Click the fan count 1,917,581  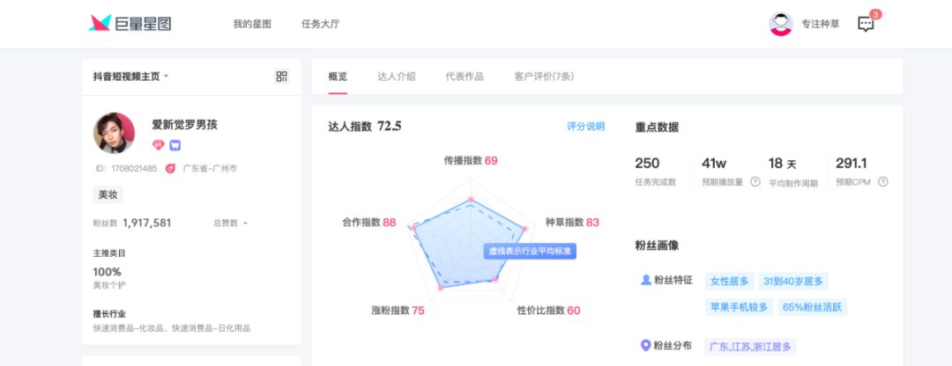point(147,223)
